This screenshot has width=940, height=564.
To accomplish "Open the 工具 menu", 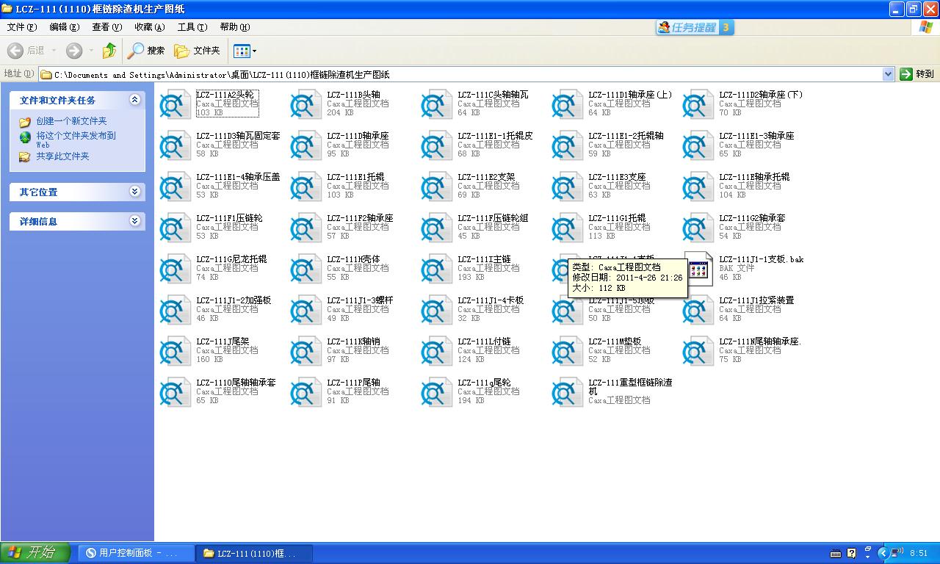I will 192,26.
